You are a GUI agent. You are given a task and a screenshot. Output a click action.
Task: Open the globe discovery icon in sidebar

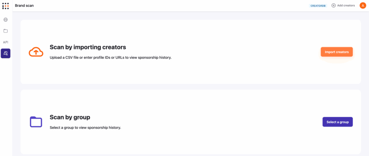click(5, 19)
